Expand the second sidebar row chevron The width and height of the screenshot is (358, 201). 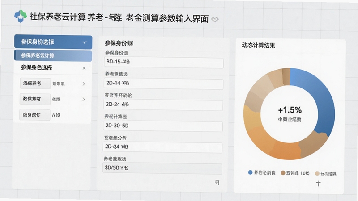click(x=84, y=99)
